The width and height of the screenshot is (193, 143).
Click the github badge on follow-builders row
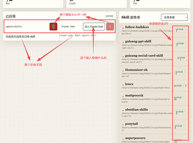(x=181, y=30)
